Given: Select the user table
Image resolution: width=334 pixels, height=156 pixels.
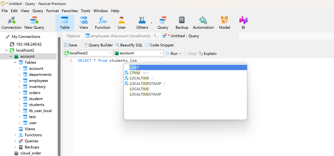Looking at the screenshot, I should [x=33, y=123].
